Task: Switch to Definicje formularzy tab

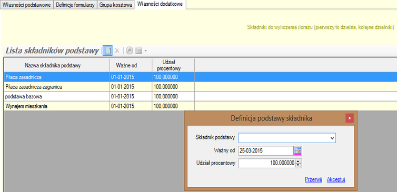Action: click(75, 5)
